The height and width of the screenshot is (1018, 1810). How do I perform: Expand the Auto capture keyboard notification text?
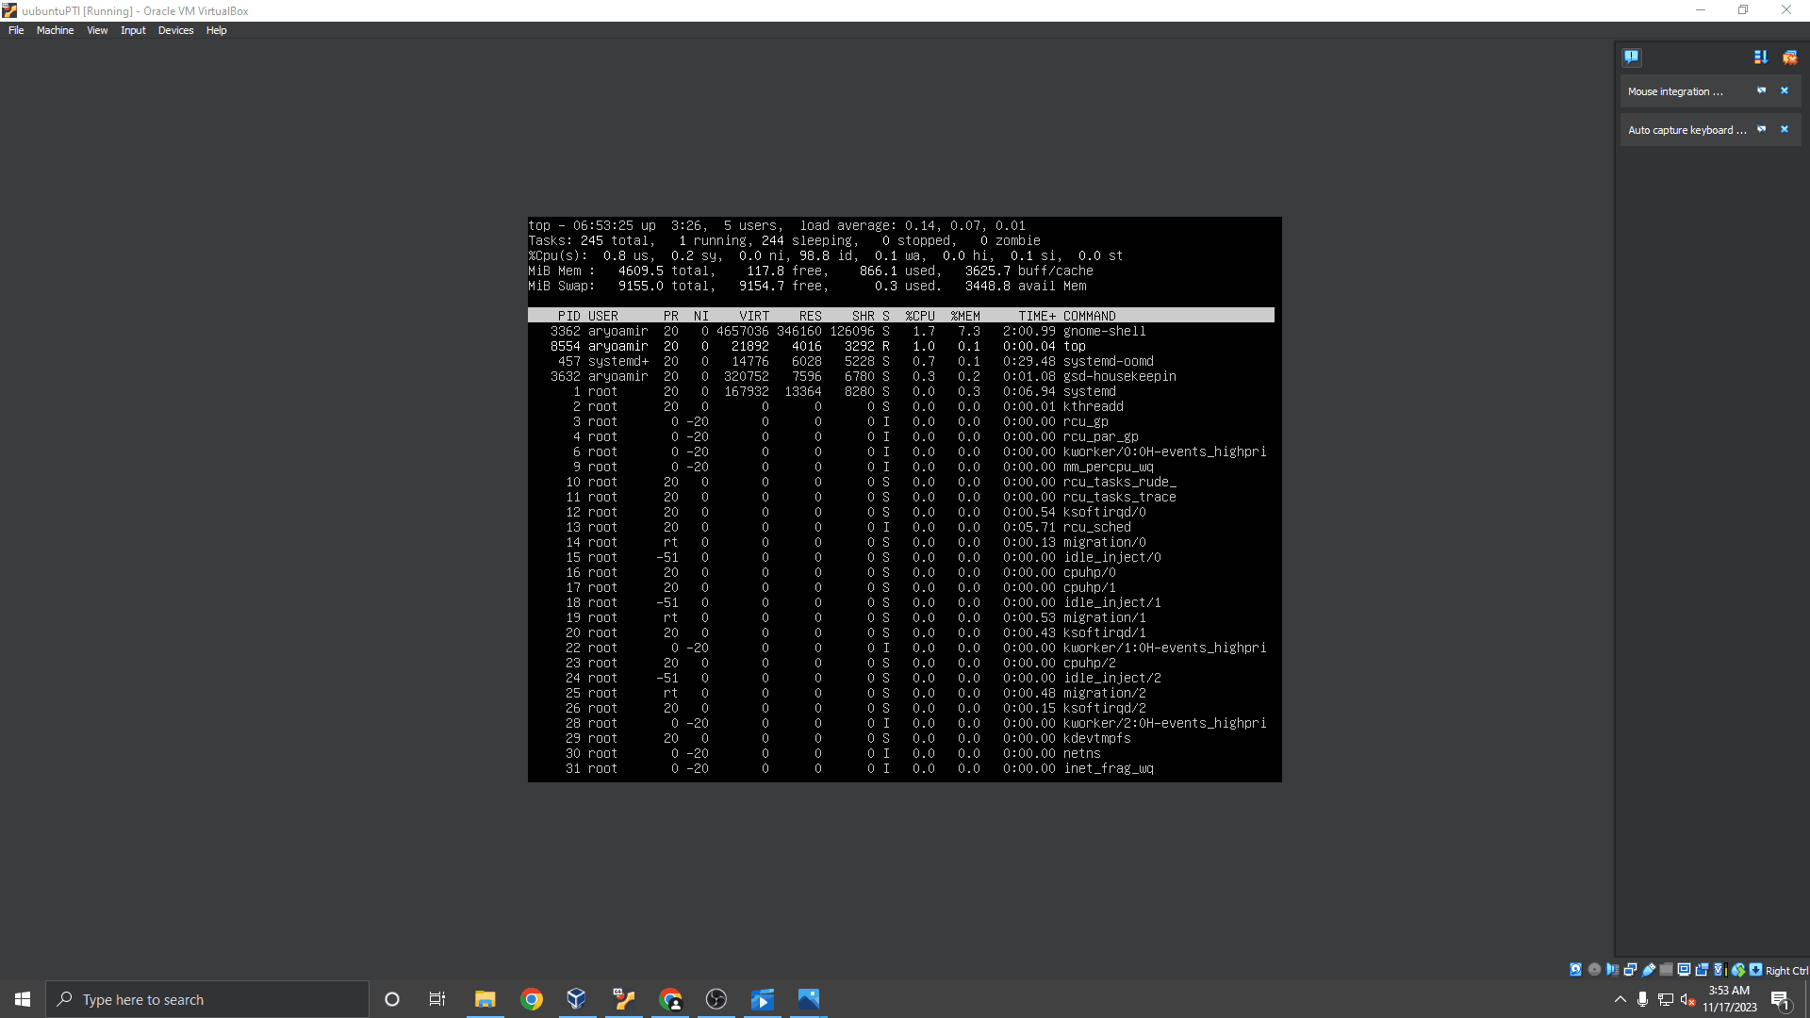point(1687,130)
